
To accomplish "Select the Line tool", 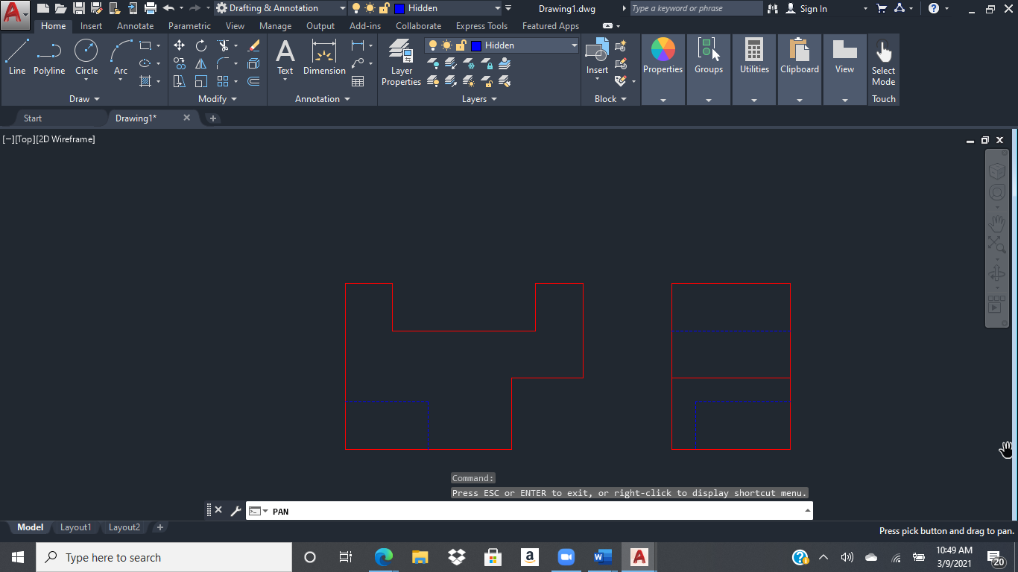I will pos(16,52).
